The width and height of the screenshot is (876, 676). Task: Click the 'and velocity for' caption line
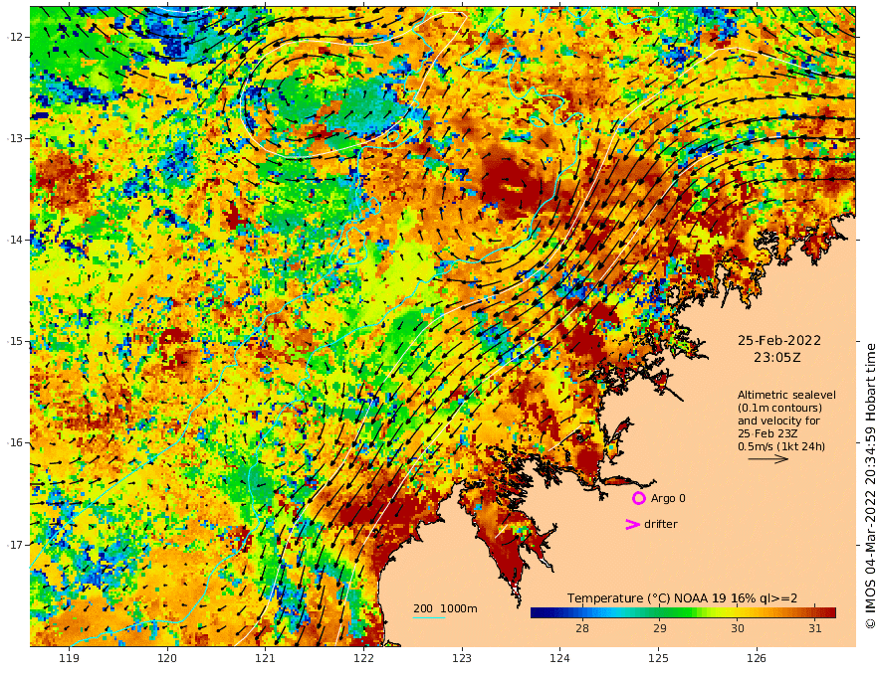[x=778, y=421]
